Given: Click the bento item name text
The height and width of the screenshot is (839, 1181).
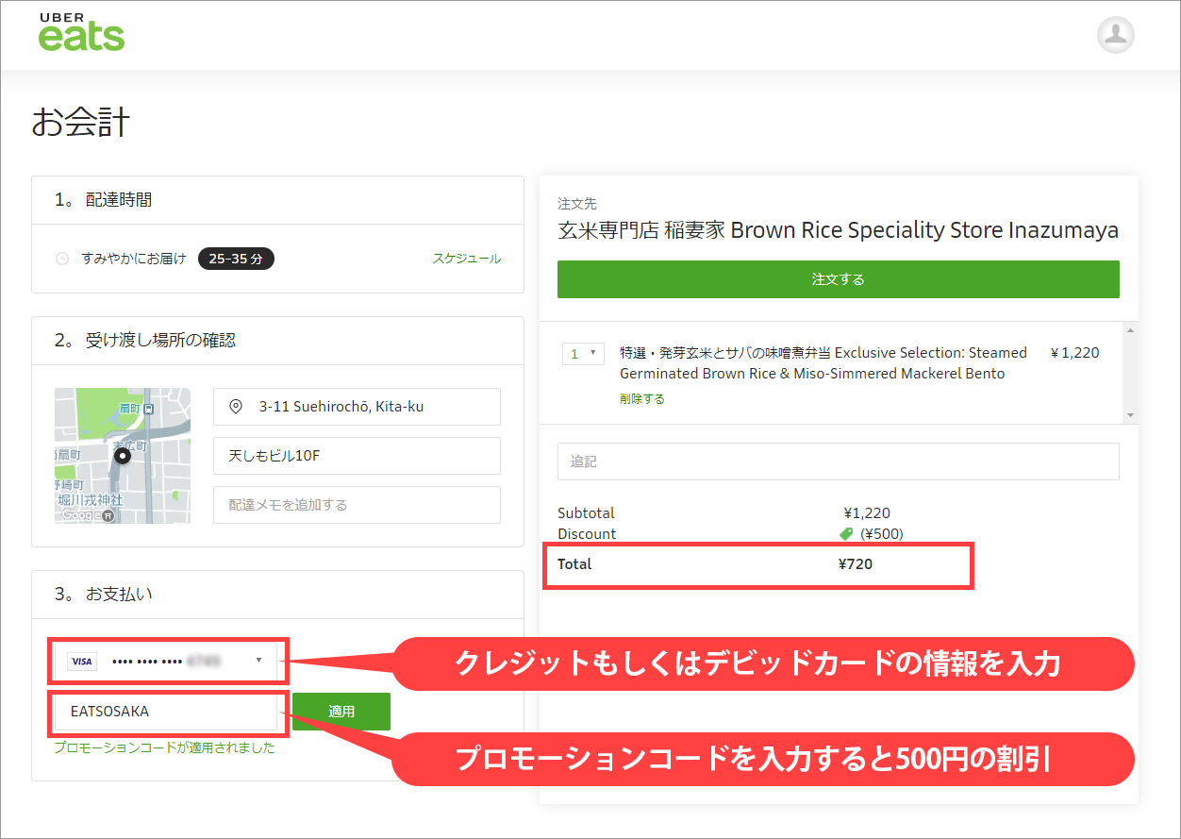Looking at the screenshot, I should coord(823,363).
